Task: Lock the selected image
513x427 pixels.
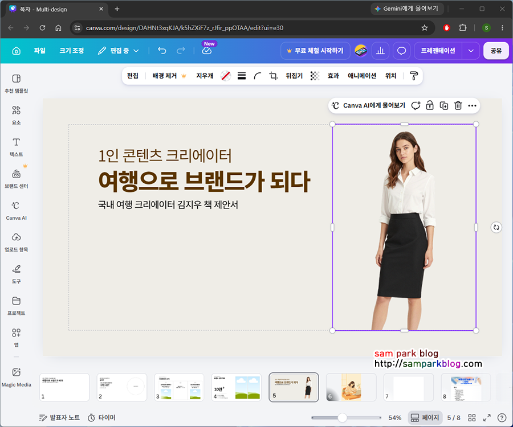Action: pos(430,105)
